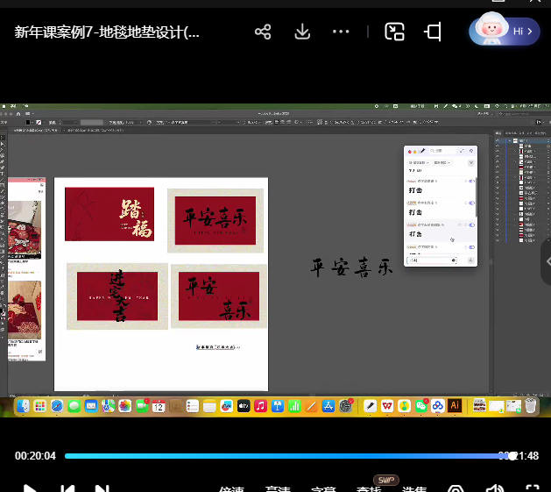
Task: Click the WeChat icon in the dock
Action: [x=420, y=406]
